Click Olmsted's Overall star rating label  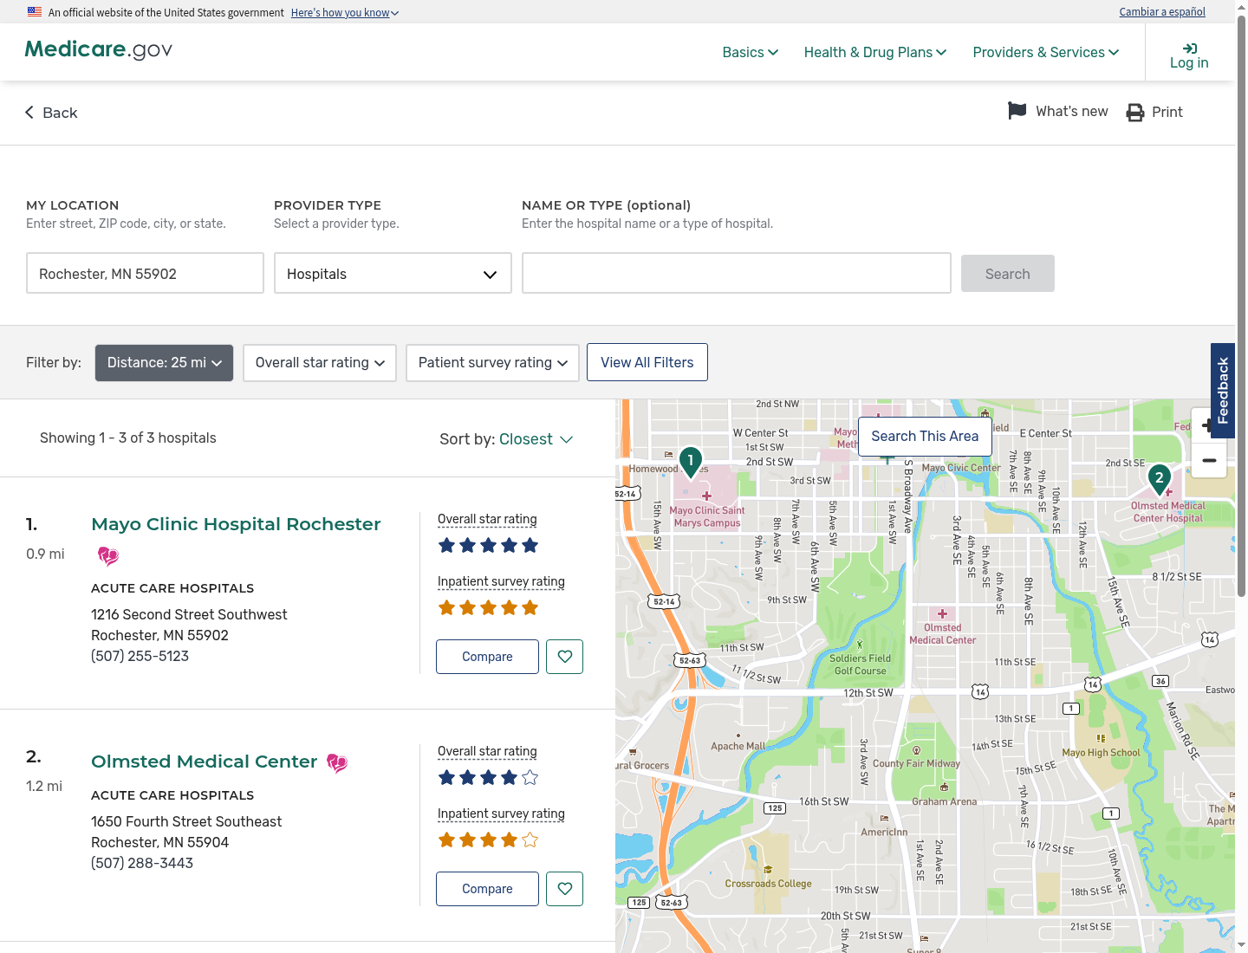click(x=487, y=751)
